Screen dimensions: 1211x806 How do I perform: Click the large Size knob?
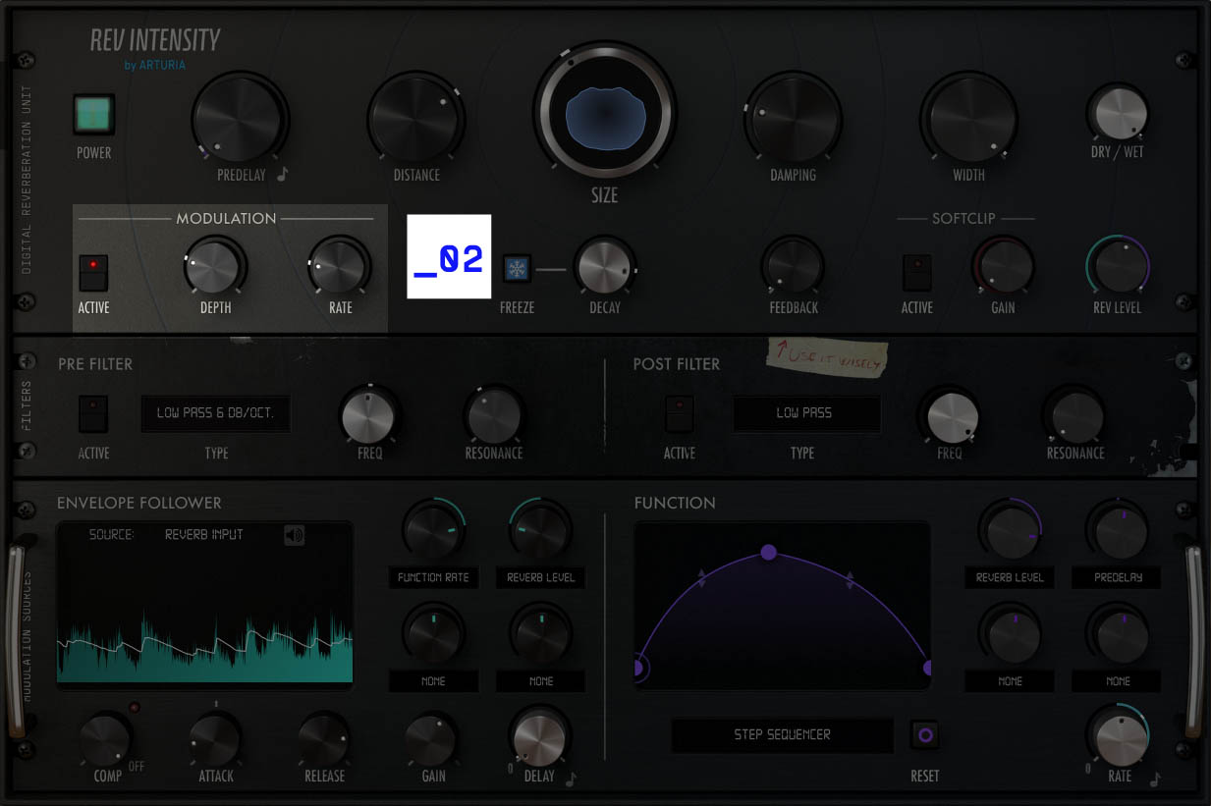[604, 113]
